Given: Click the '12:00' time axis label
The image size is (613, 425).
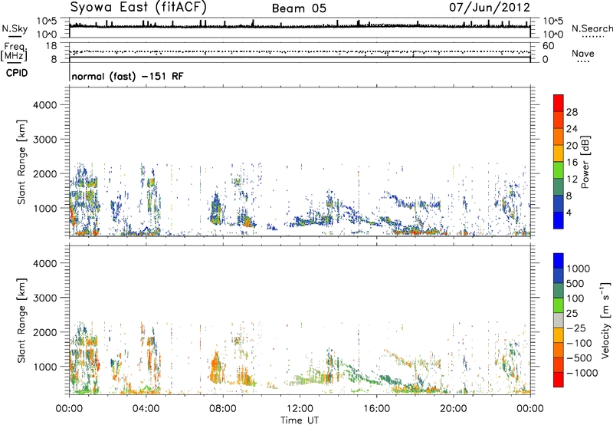Looking at the screenshot, I should [x=300, y=409].
